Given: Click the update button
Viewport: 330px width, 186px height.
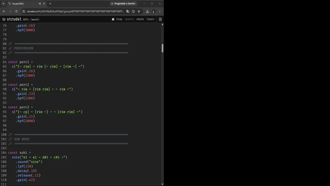Looking at the screenshot, I should pyautogui.click(x=129, y=19).
